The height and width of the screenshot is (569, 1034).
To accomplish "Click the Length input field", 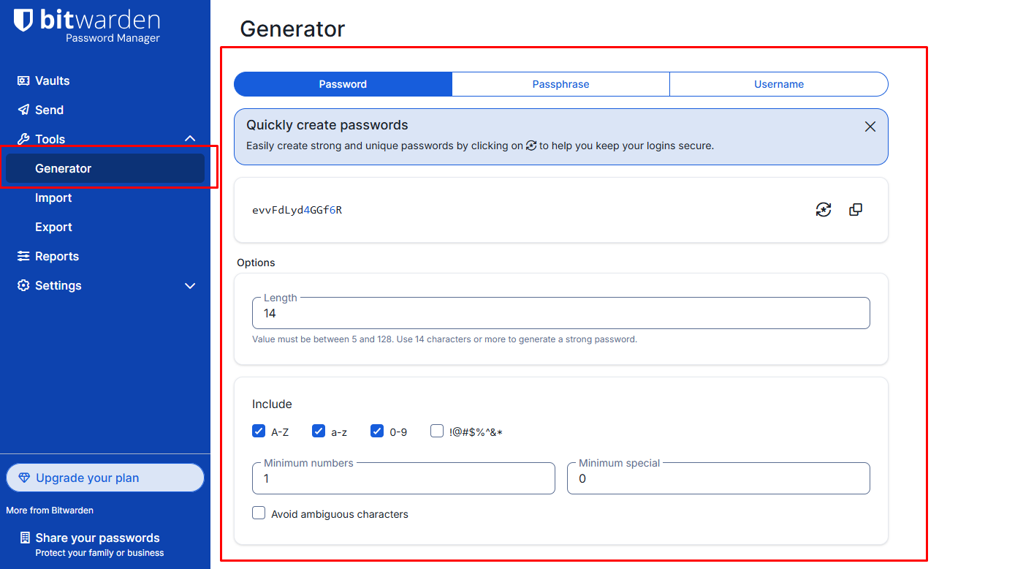I will [x=560, y=314].
